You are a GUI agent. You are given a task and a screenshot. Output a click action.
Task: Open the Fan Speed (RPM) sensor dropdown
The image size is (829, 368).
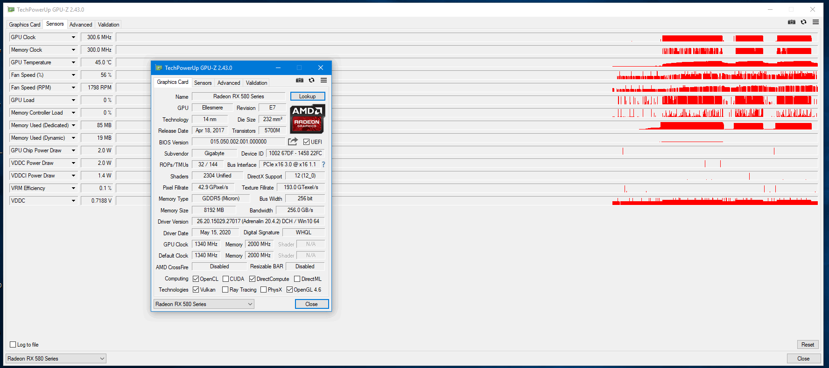(73, 88)
